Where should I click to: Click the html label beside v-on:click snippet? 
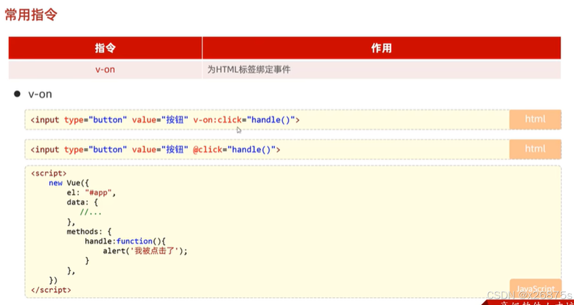click(535, 119)
